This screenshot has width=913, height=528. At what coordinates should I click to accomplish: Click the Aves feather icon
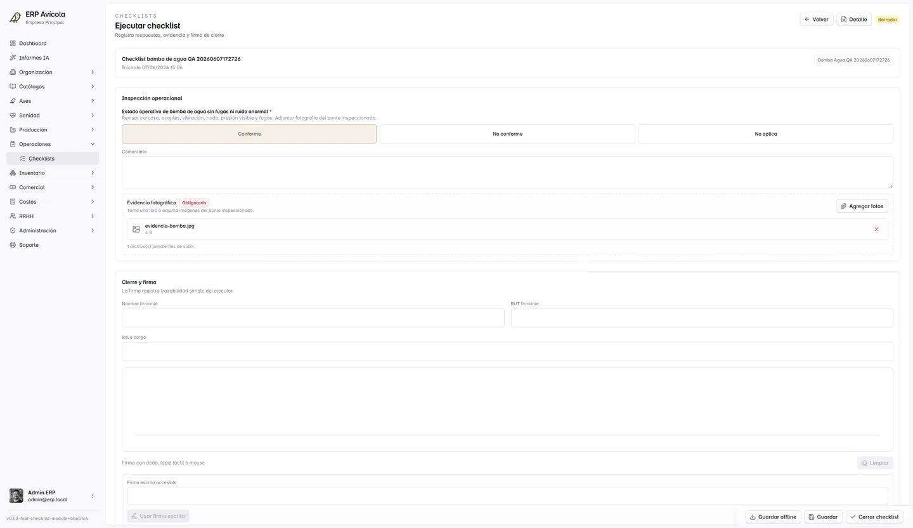tap(13, 101)
